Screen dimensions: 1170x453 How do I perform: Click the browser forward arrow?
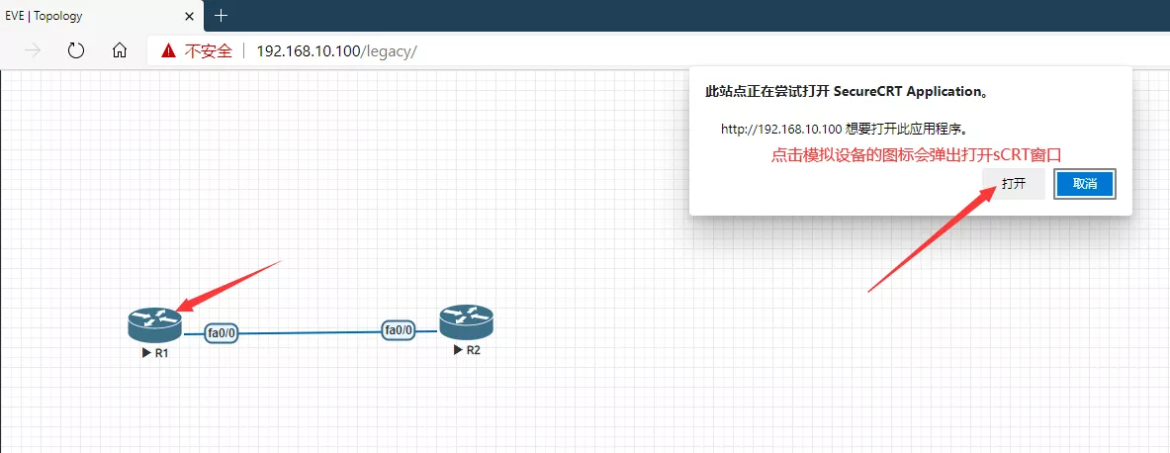point(33,50)
